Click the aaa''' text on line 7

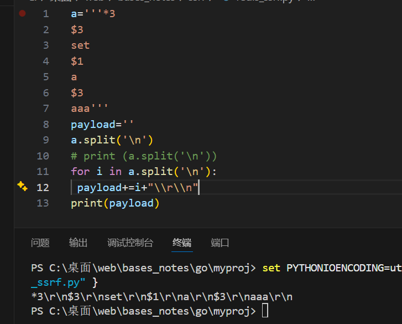point(90,109)
